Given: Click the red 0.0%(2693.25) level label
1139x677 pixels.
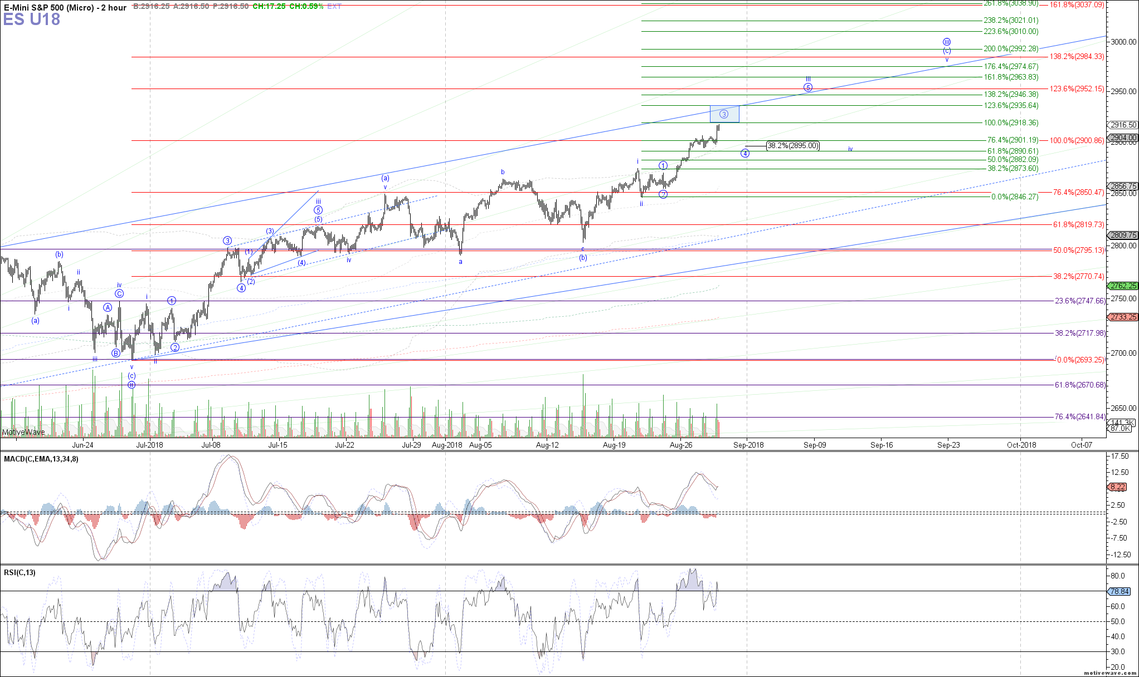Looking at the screenshot, I should (1080, 360).
